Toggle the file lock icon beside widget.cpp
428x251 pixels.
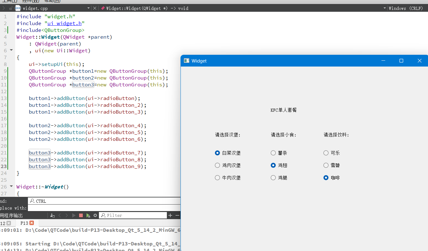[x=11, y=8]
